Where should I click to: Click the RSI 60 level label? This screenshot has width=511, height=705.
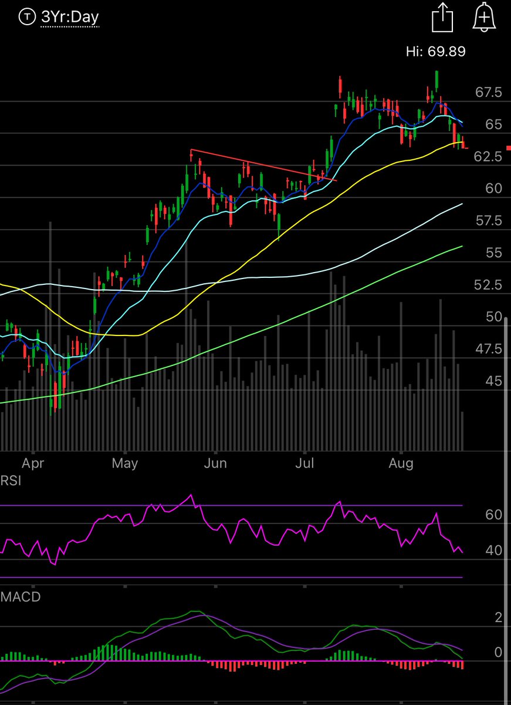tap(493, 515)
